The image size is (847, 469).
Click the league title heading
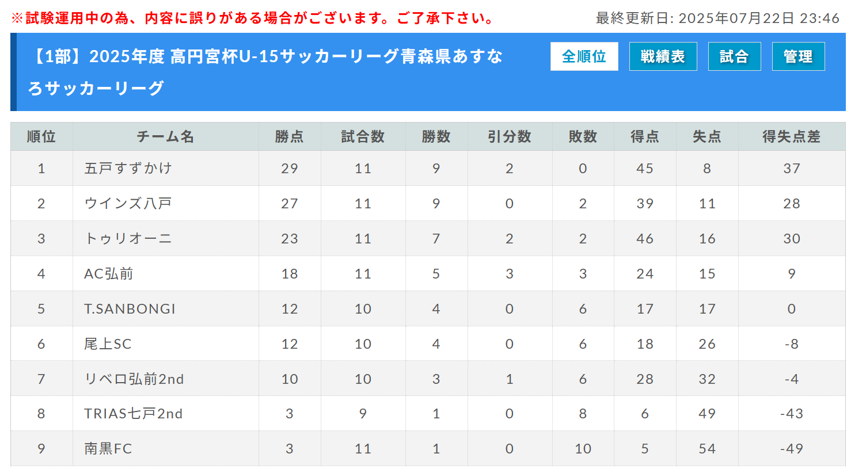266,72
